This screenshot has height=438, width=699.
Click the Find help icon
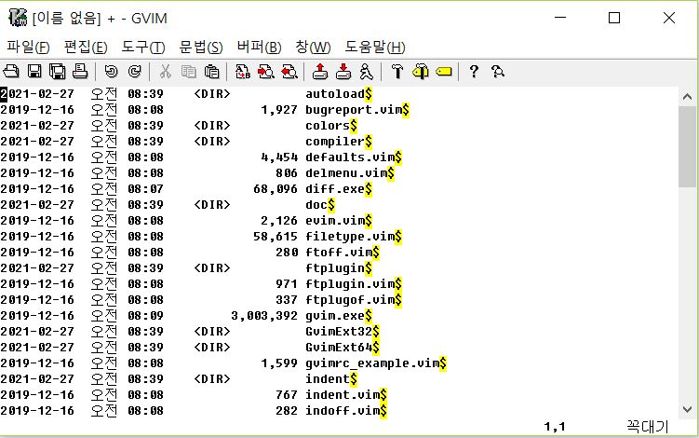(x=498, y=72)
